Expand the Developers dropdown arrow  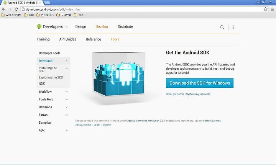[x=67, y=27]
